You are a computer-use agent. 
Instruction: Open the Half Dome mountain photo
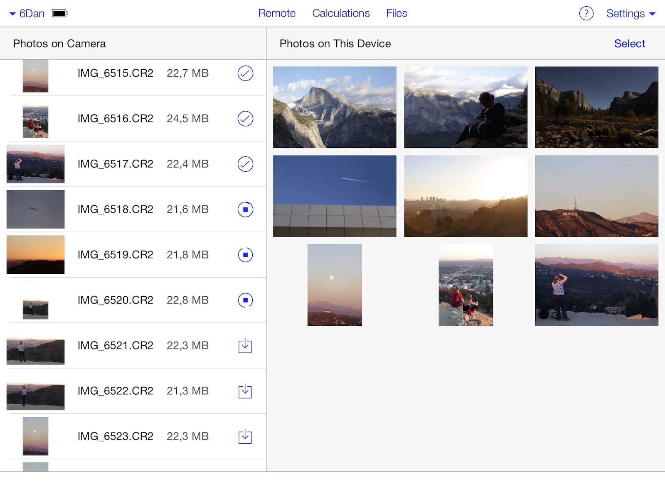pyautogui.click(x=335, y=107)
